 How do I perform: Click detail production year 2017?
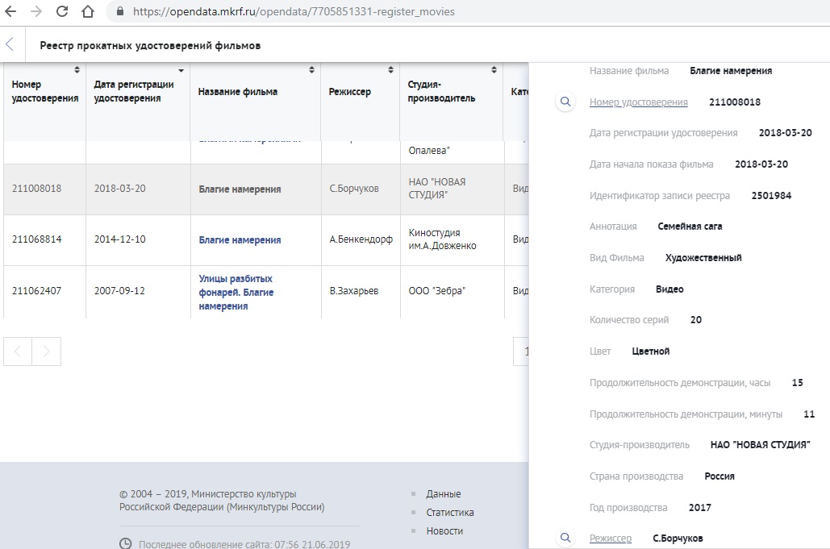click(x=700, y=508)
